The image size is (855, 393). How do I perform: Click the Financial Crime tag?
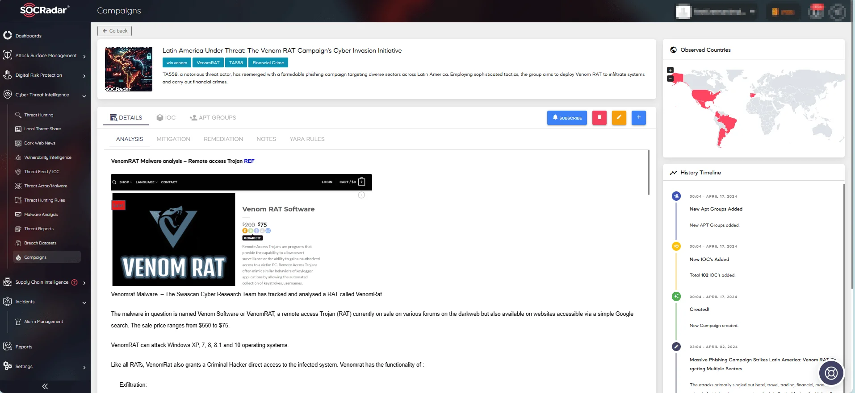coord(268,63)
